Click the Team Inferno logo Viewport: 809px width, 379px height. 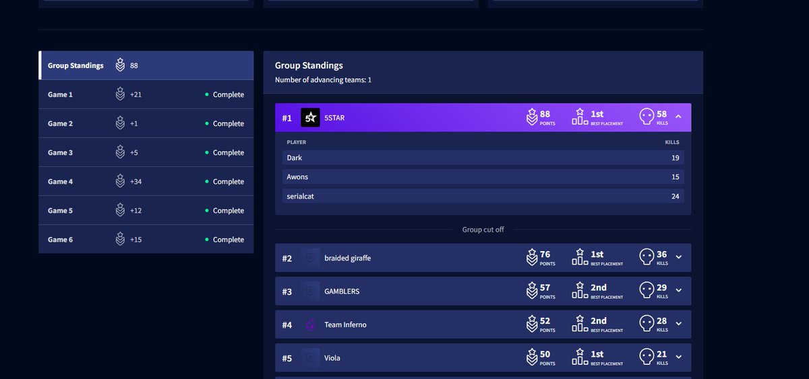click(x=310, y=324)
